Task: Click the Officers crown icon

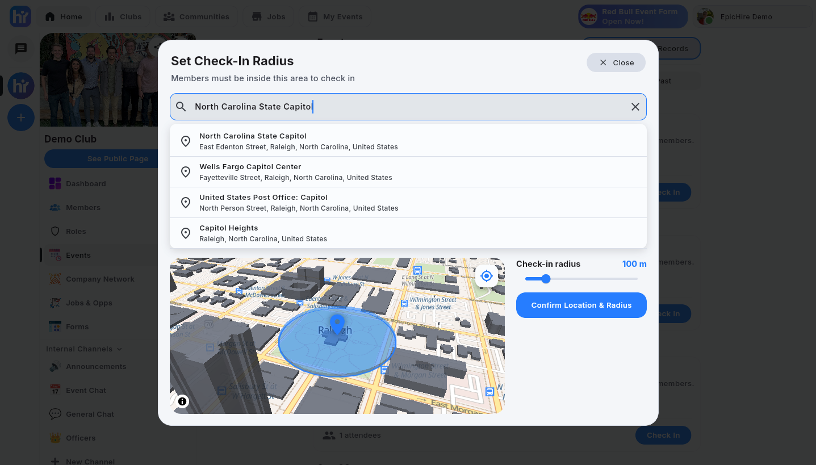Action: 55,438
